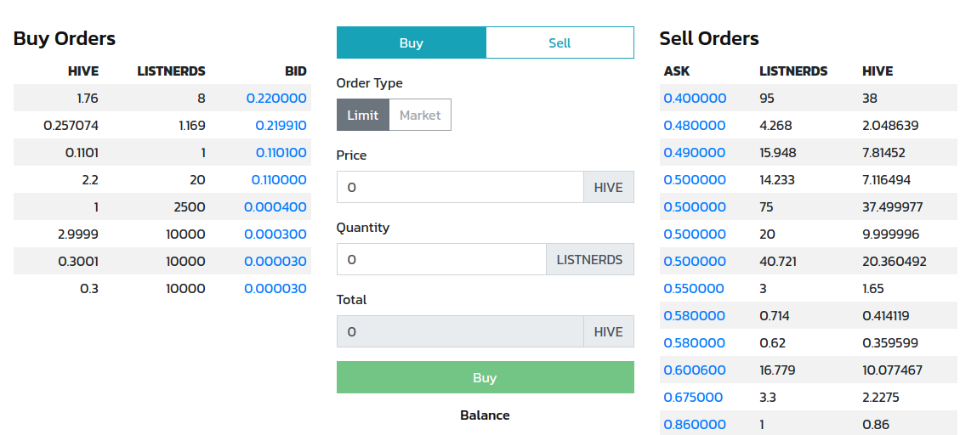Click the ASK column header

[x=677, y=71]
